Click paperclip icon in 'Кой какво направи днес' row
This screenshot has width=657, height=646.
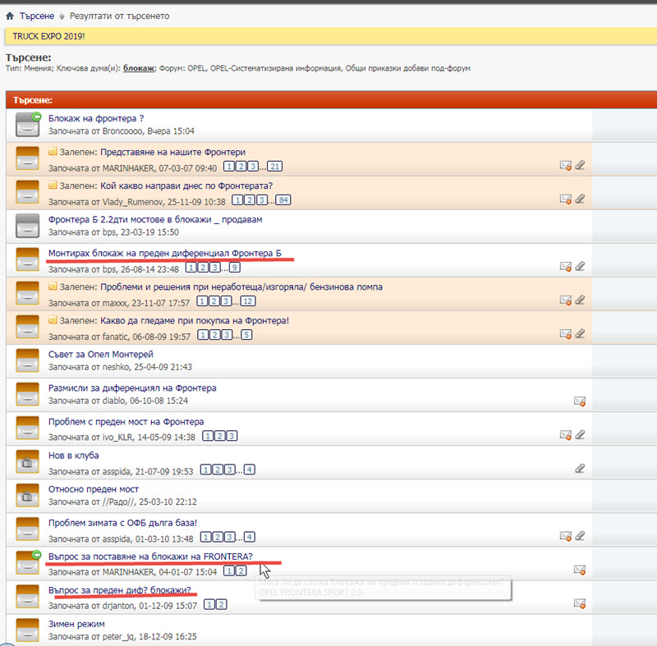click(x=580, y=199)
